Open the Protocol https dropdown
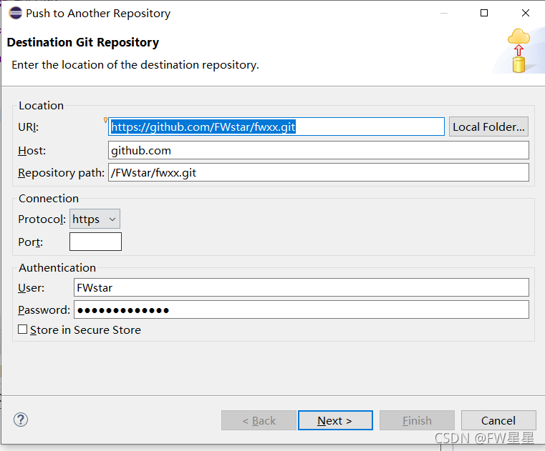Image resolution: width=545 pixels, height=451 pixels. [x=95, y=219]
